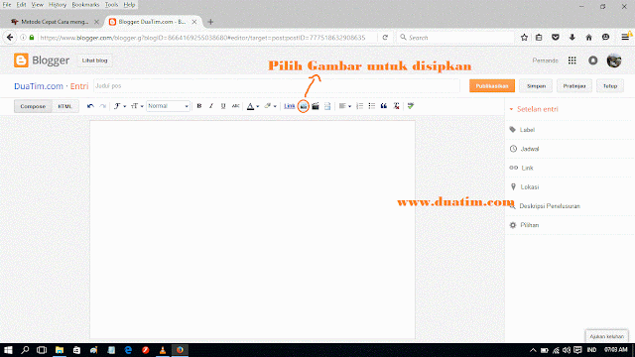Open the Tools menu
This screenshot has height=357, width=635.
click(111, 5)
